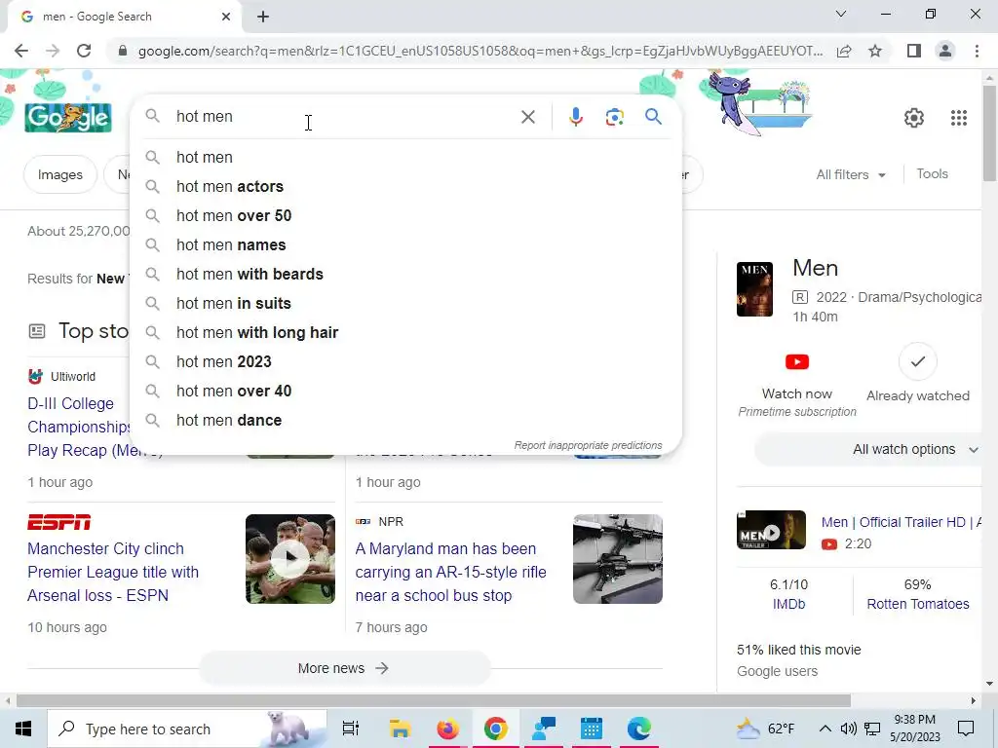The width and height of the screenshot is (998, 748).
Task: Toggle the Chrome side panel
Action: 914,51
